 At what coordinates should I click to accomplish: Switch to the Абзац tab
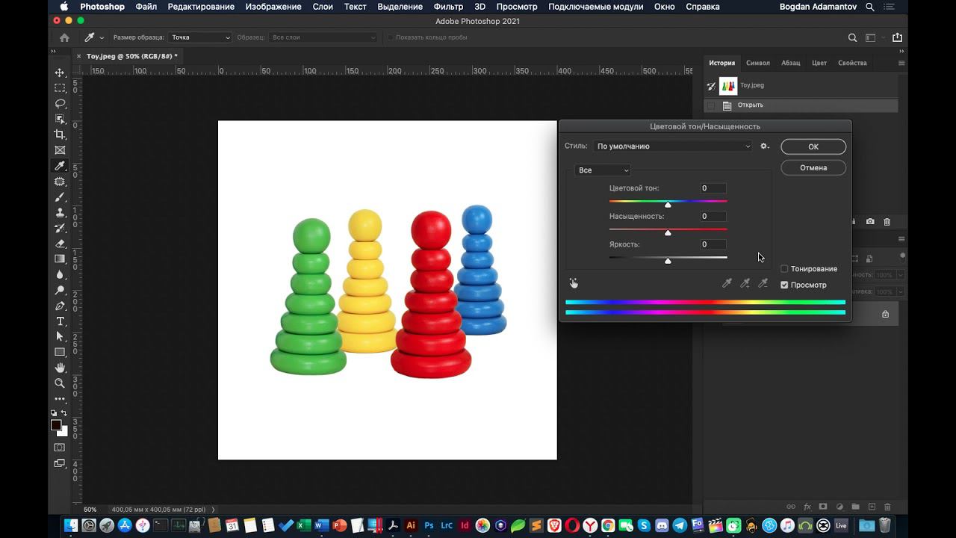coord(791,63)
